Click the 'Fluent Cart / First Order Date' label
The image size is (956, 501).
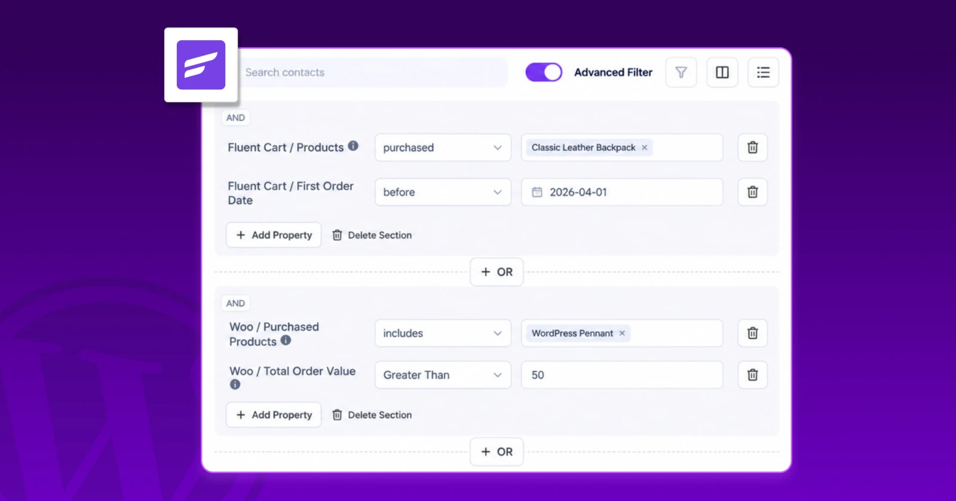click(x=290, y=193)
